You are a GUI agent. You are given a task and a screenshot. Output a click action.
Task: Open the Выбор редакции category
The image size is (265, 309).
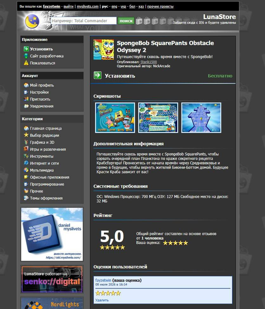pyautogui.click(x=44, y=135)
